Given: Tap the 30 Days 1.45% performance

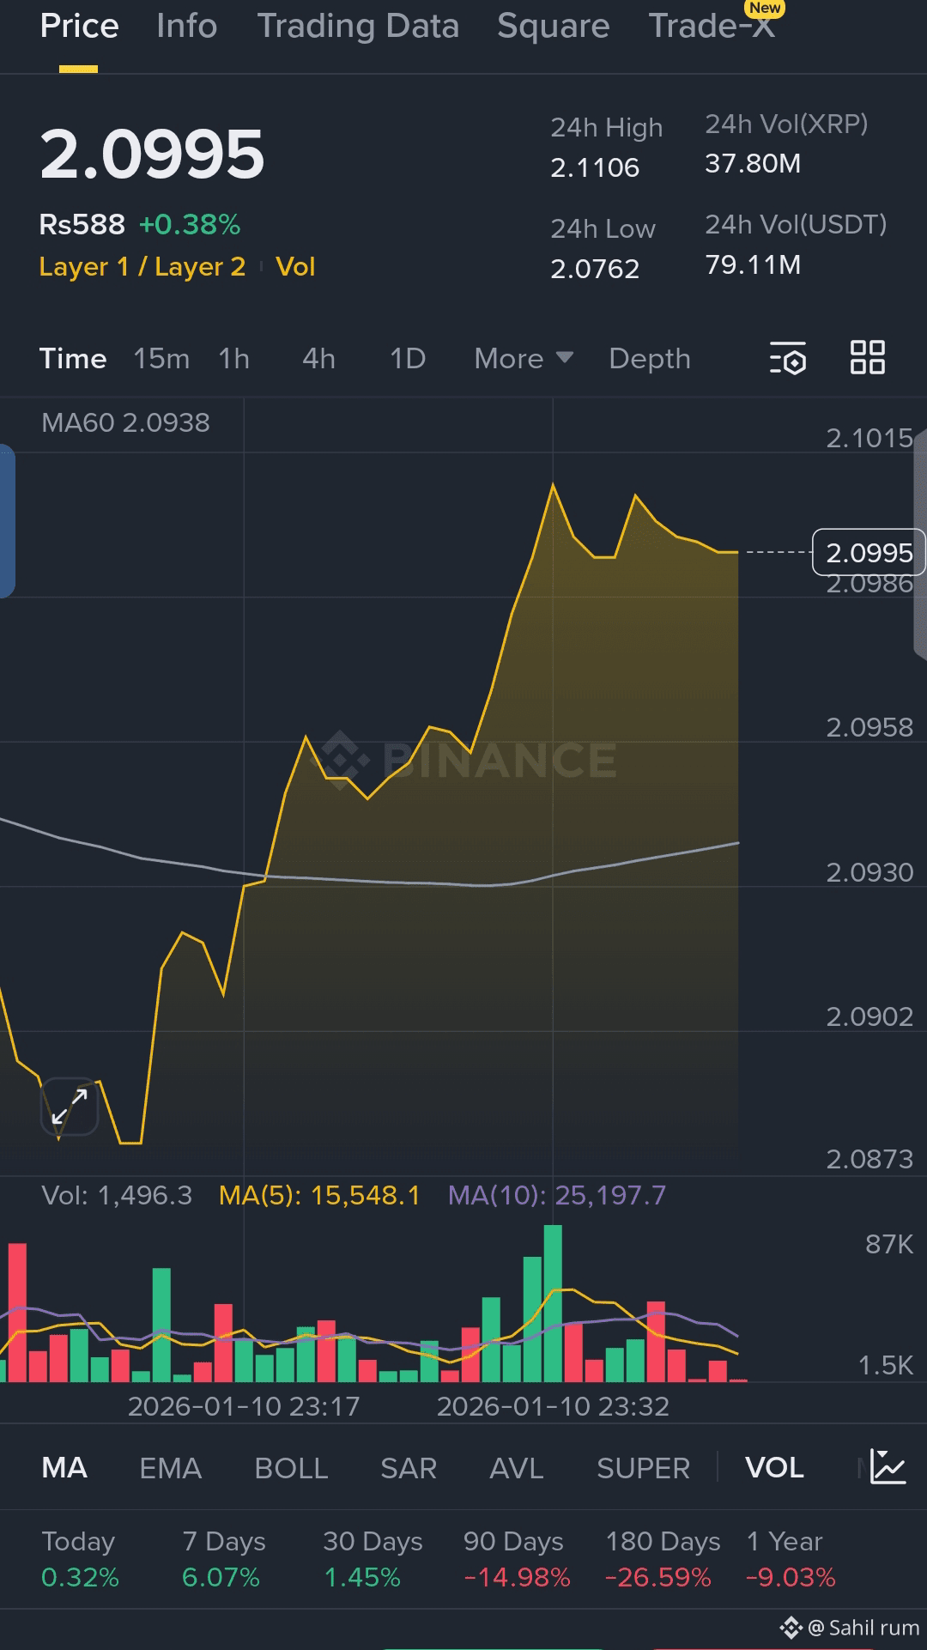Looking at the screenshot, I should tap(373, 1559).
